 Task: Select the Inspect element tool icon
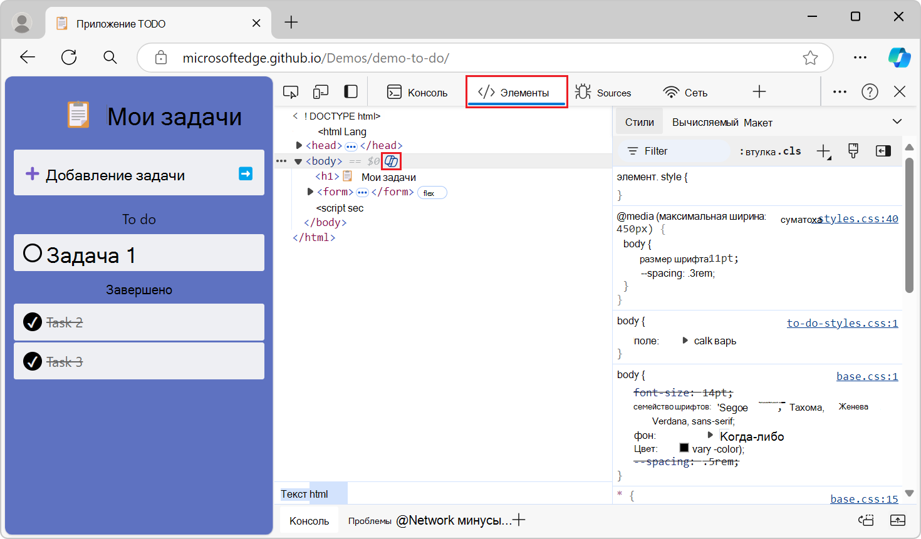(291, 92)
